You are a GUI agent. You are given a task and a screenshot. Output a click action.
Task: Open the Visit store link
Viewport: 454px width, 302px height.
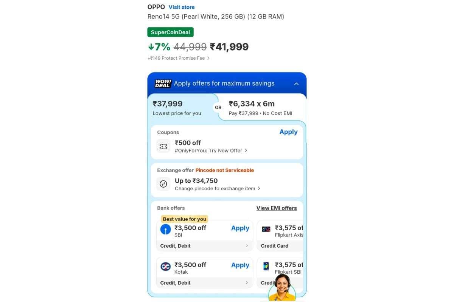click(x=181, y=7)
